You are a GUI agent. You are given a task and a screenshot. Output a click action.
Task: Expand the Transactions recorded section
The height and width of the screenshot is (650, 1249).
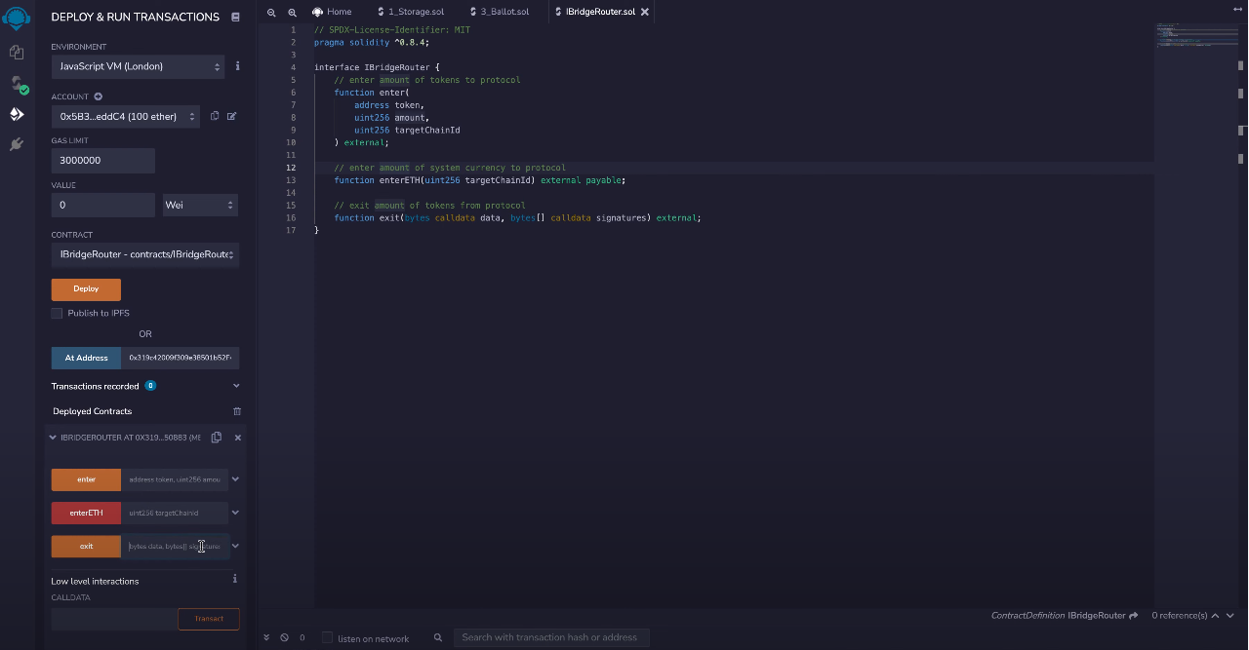tap(236, 386)
